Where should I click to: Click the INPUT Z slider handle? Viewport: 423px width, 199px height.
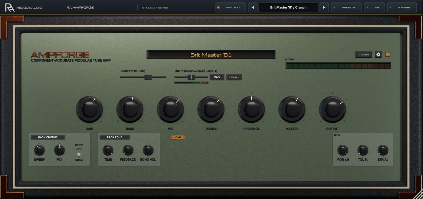point(148,77)
